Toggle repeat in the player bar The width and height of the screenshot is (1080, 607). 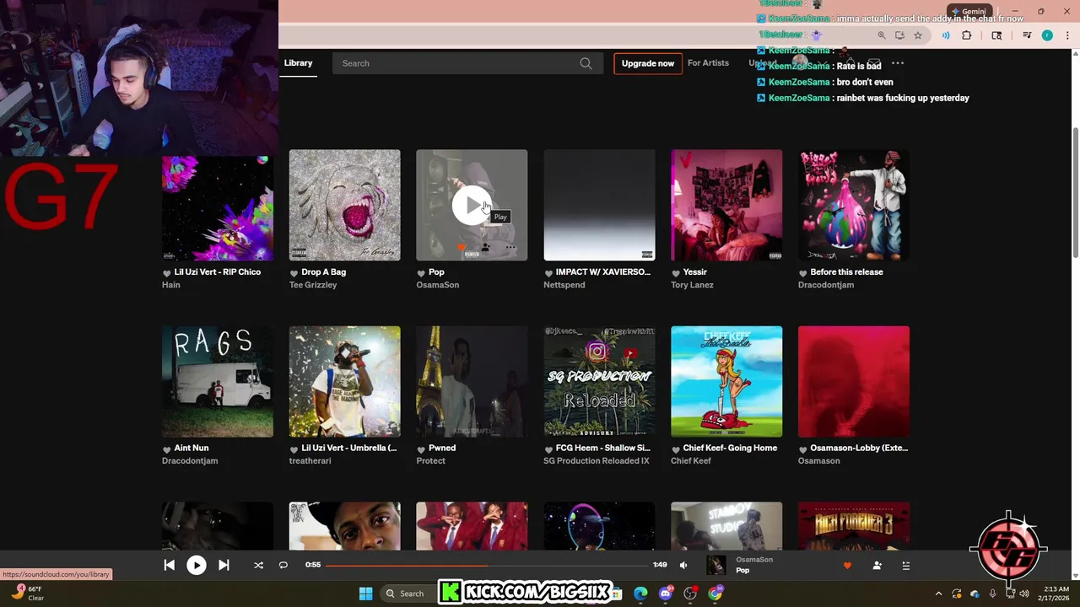pyautogui.click(x=283, y=566)
